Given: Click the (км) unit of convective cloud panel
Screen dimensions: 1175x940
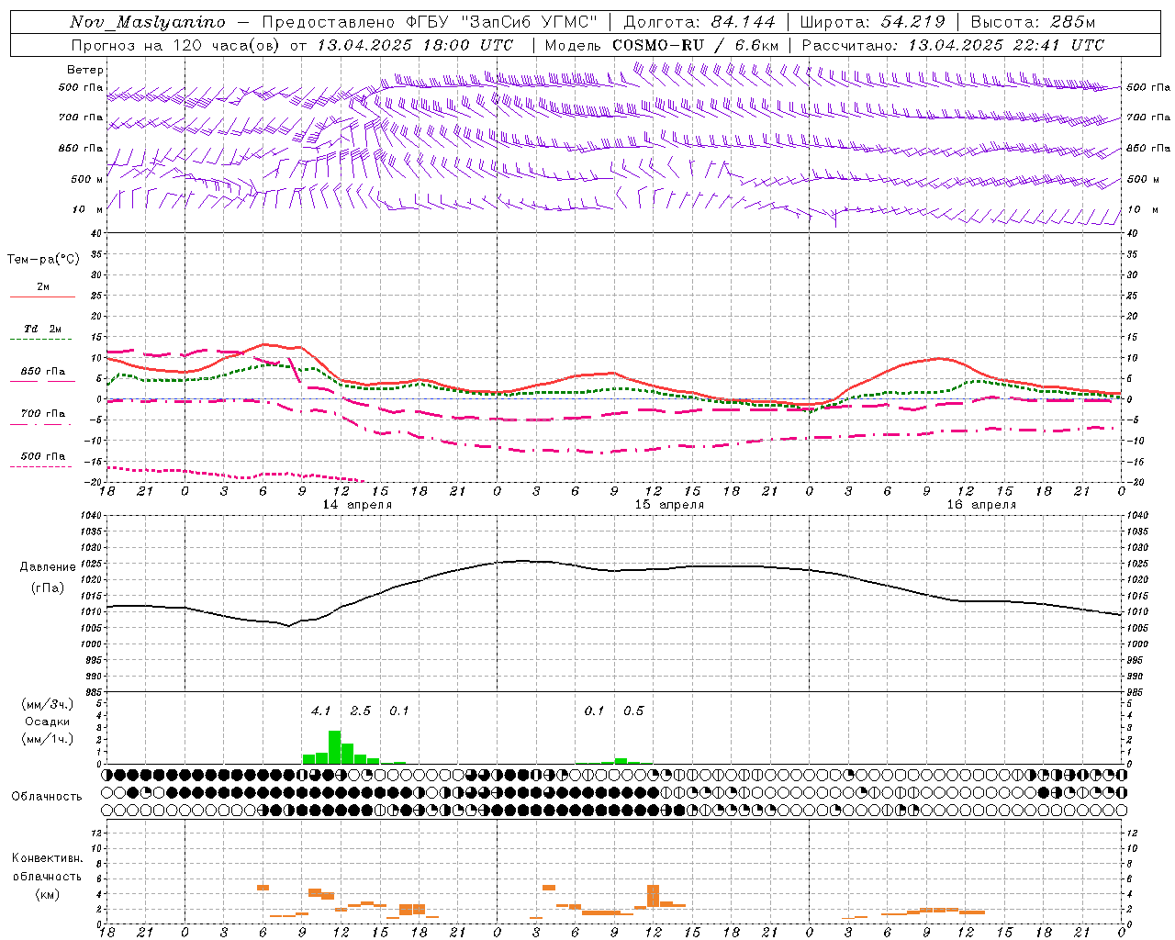Looking at the screenshot, I should tap(48, 894).
